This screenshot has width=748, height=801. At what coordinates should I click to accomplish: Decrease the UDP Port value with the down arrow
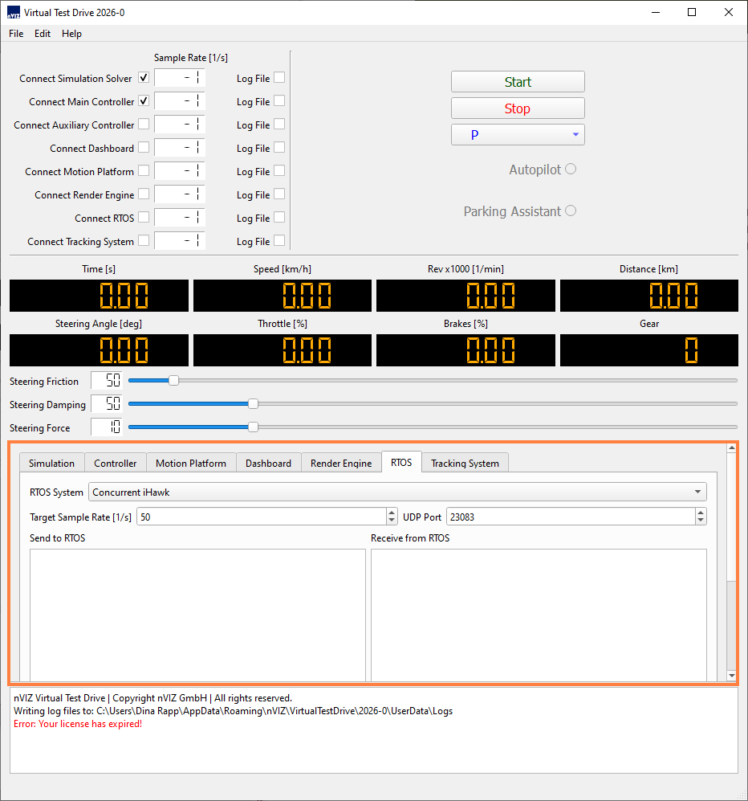click(701, 521)
